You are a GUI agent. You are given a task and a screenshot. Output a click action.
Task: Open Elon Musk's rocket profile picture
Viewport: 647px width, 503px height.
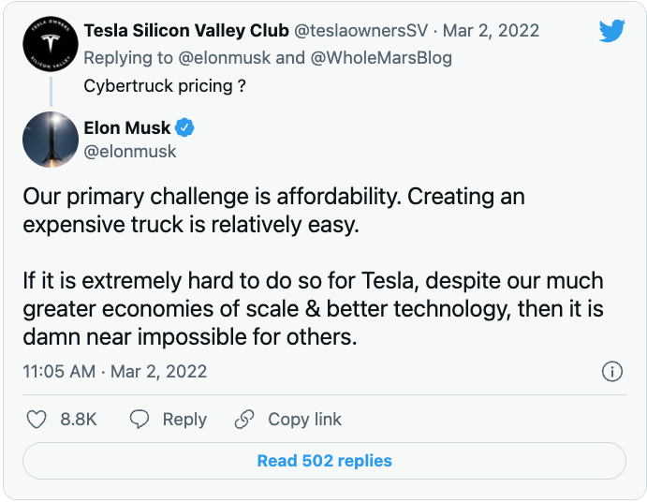[x=51, y=141]
